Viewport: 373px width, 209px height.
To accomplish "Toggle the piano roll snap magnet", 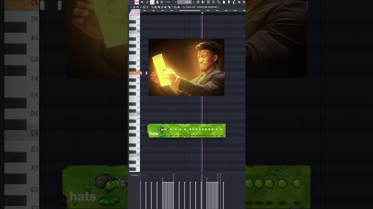I will 137,7.
